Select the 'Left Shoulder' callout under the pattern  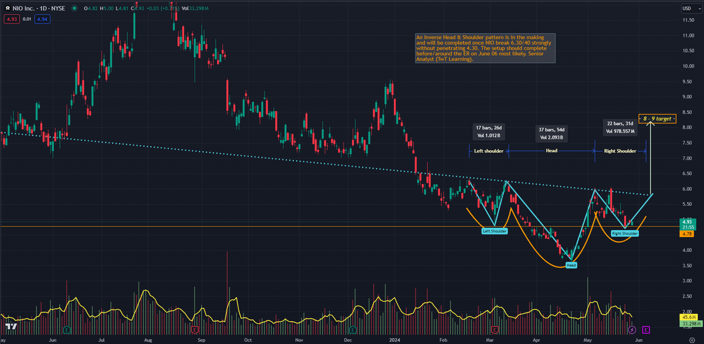pyautogui.click(x=495, y=231)
